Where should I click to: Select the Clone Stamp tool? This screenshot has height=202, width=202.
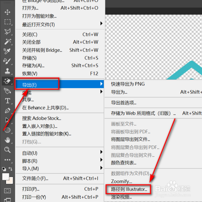[x=7, y=71]
